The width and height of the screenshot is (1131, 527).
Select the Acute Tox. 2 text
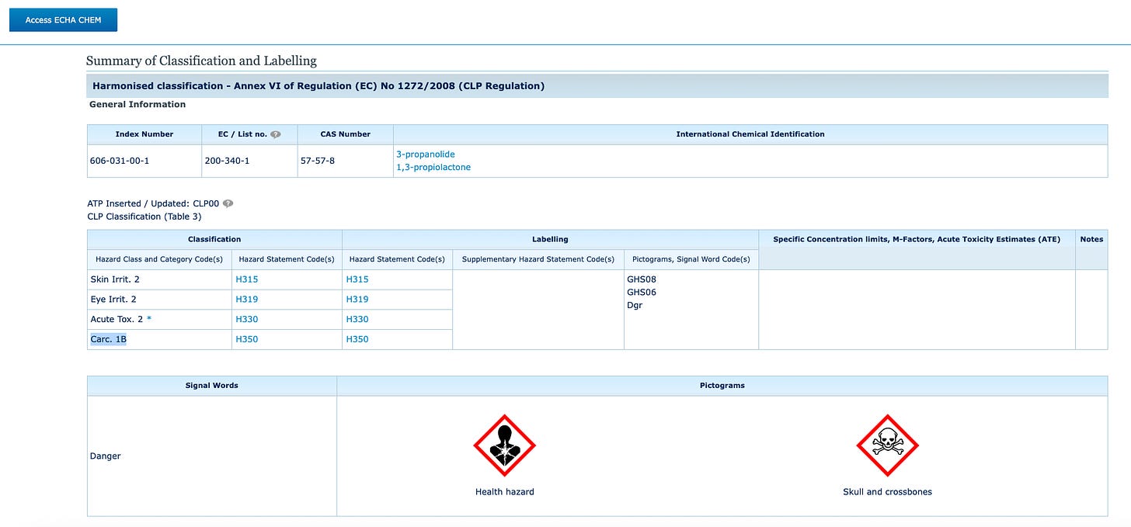point(117,319)
